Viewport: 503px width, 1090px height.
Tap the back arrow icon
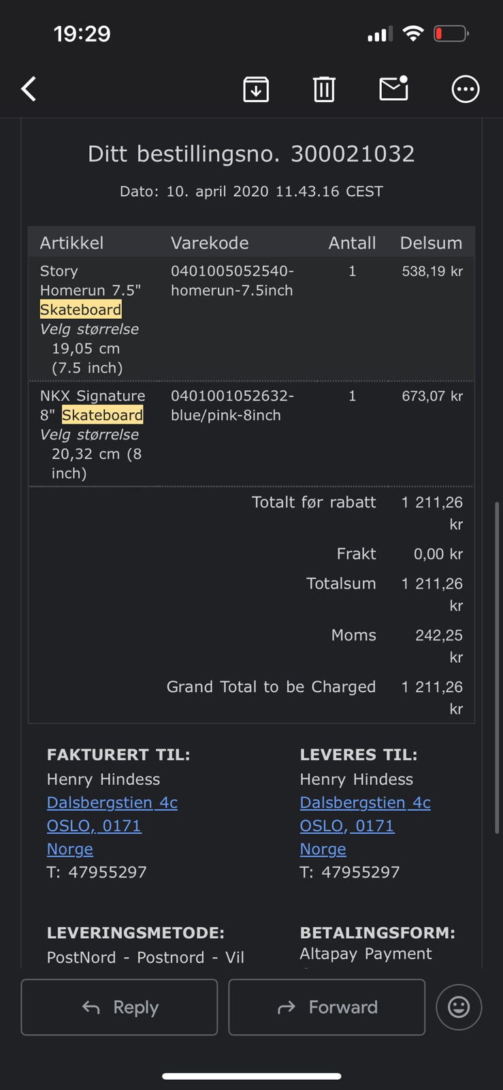(29, 89)
